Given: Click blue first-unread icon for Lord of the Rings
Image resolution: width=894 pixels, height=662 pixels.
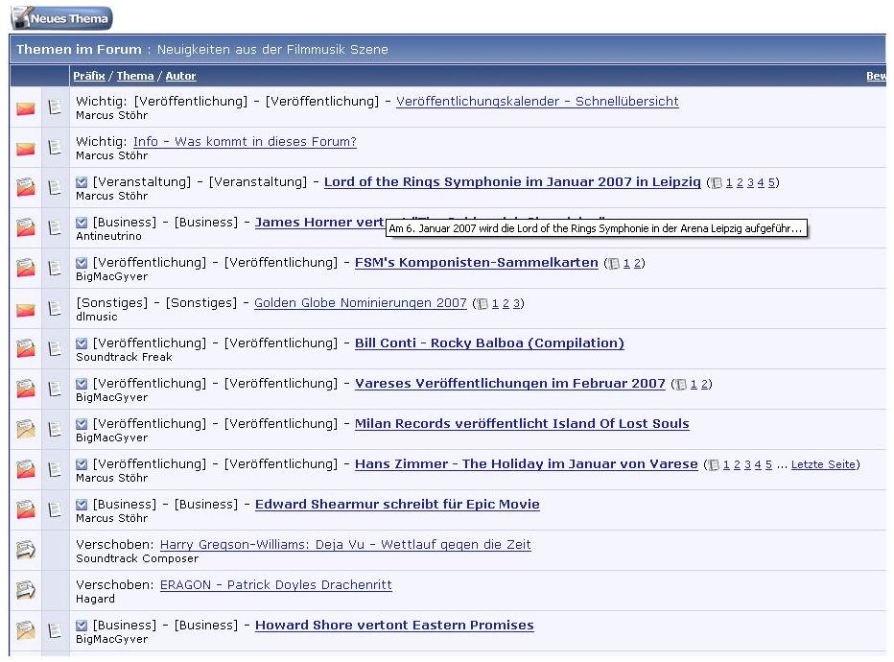Looking at the screenshot, I should pos(82,182).
